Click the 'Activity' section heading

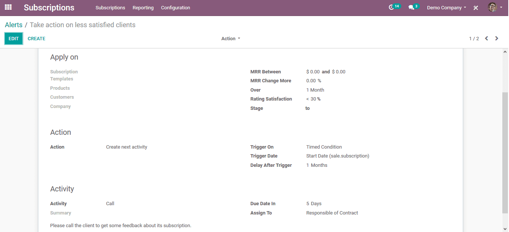62,189
